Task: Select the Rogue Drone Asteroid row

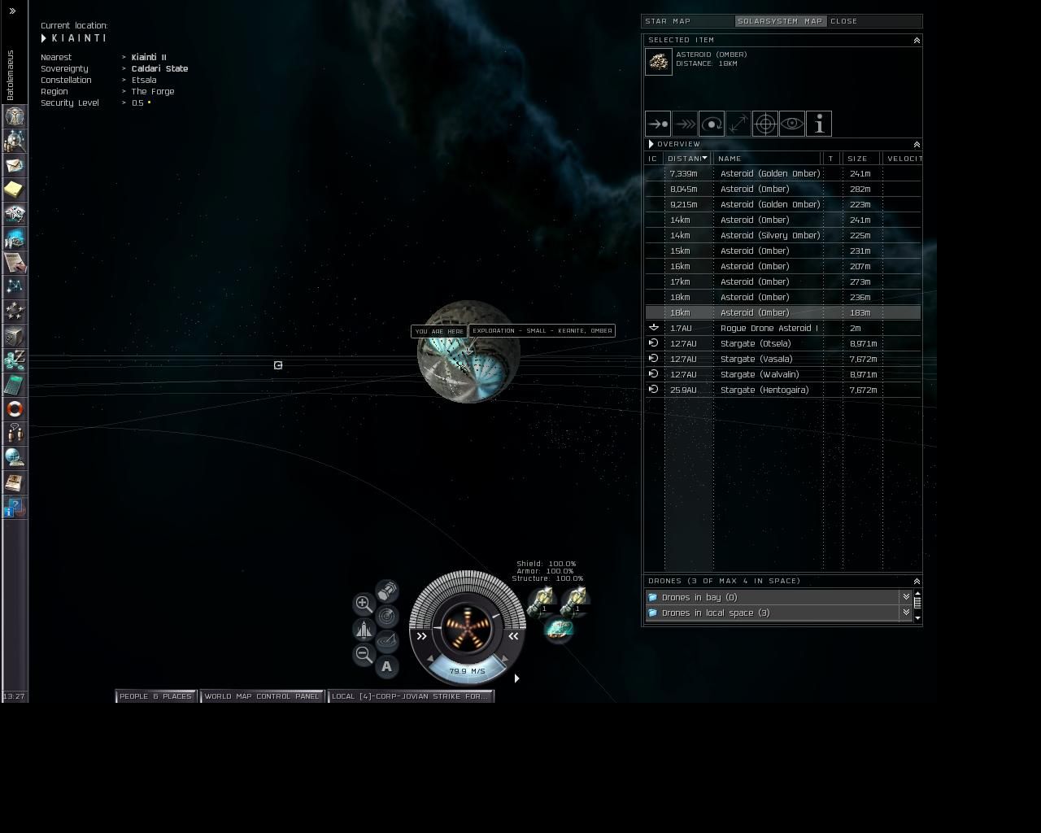Action: pyautogui.click(x=783, y=329)
